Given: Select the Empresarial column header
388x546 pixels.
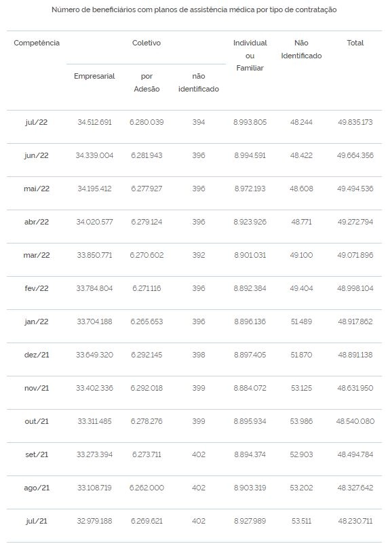Looking at the screenshot, I should [x=94, y=76].
